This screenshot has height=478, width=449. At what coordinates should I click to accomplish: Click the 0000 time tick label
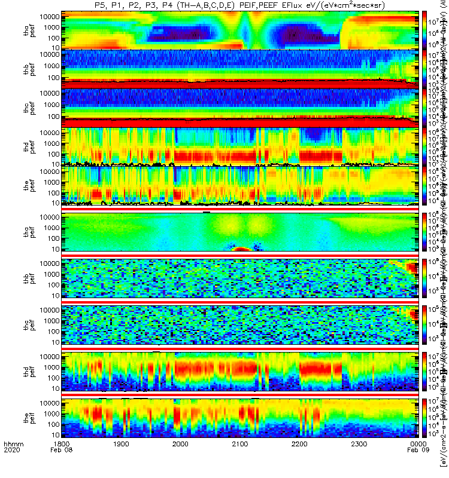(418, 444)
